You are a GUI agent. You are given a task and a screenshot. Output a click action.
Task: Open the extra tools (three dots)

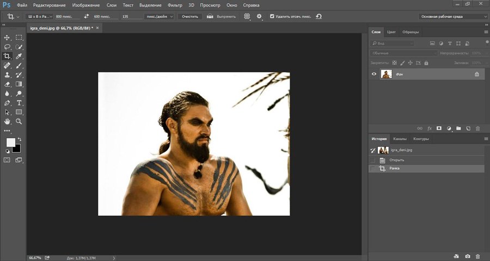pyautogui.click(x=7, y=130)
